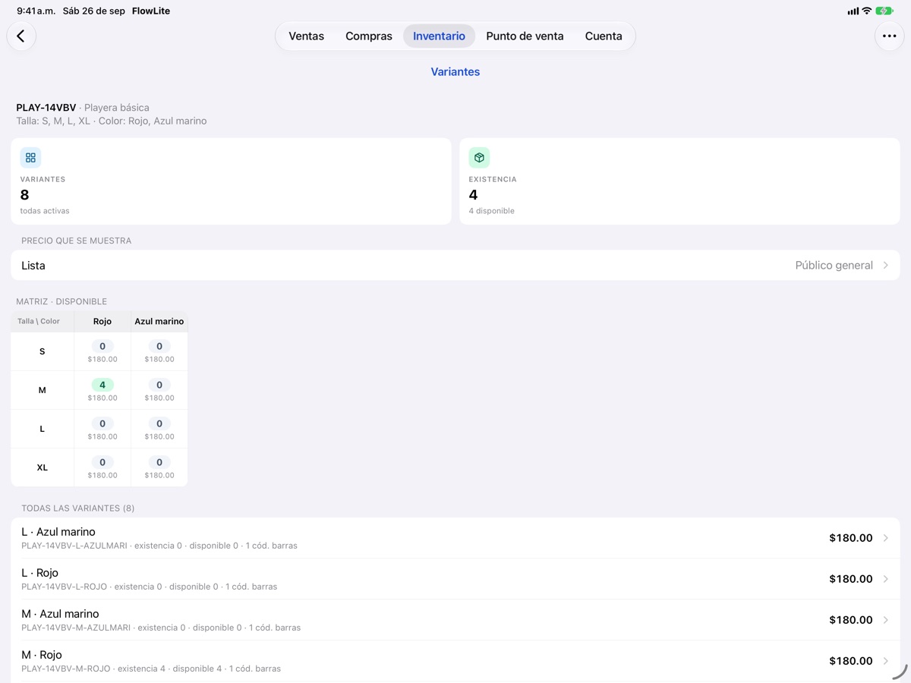Screen dimensions: 911x683
Task: Switch to the Compras tab
Action: (x=369, y=36)
